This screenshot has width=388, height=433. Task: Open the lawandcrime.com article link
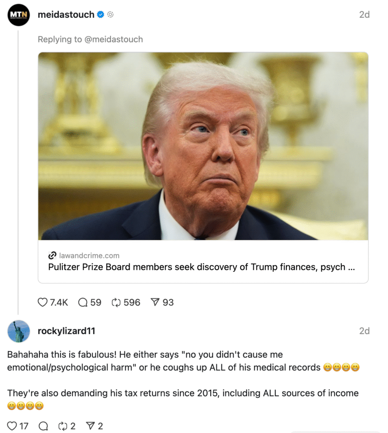pyautogui.click(x=89, y=256)
